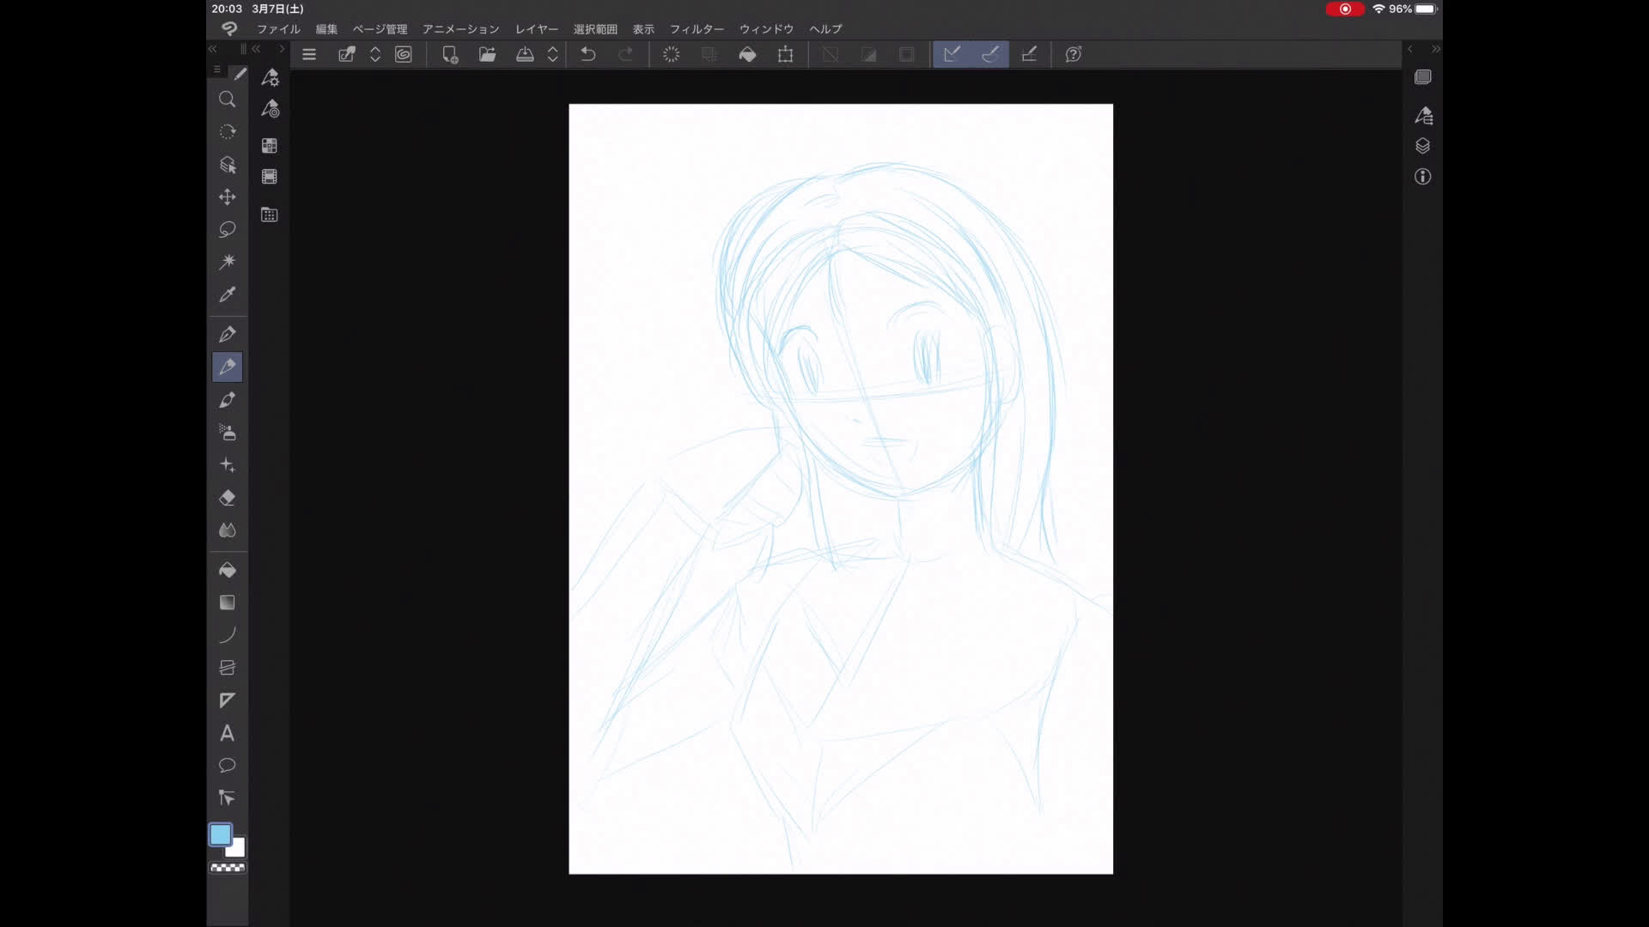The height and width of the screenshot is (927, 1649).
Task: Select the transparent color checkered swatch
Action: [x=228, y=869]
